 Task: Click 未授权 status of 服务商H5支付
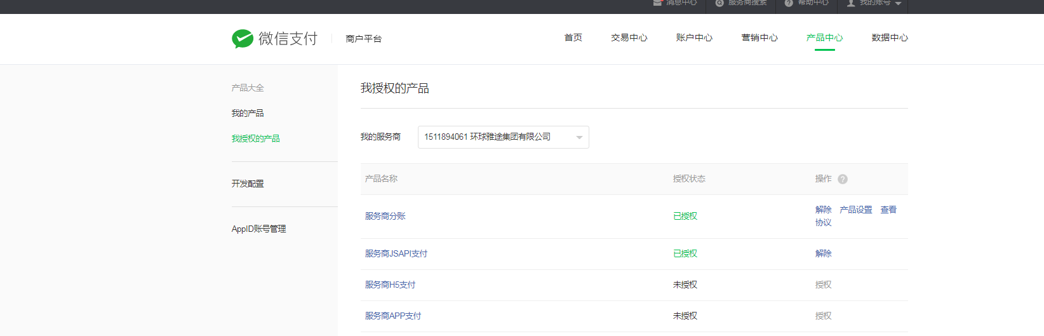[x=685, y=285]
